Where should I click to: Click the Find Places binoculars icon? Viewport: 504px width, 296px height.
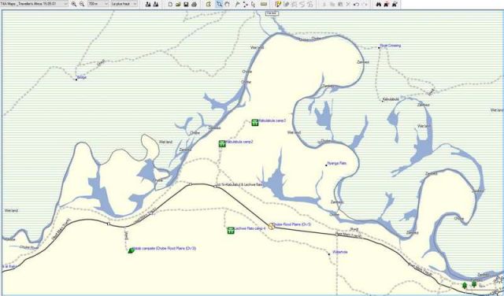378,4
